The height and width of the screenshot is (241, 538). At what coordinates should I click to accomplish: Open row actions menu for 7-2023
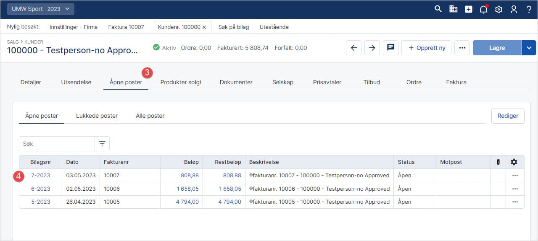tap(515, 176)
